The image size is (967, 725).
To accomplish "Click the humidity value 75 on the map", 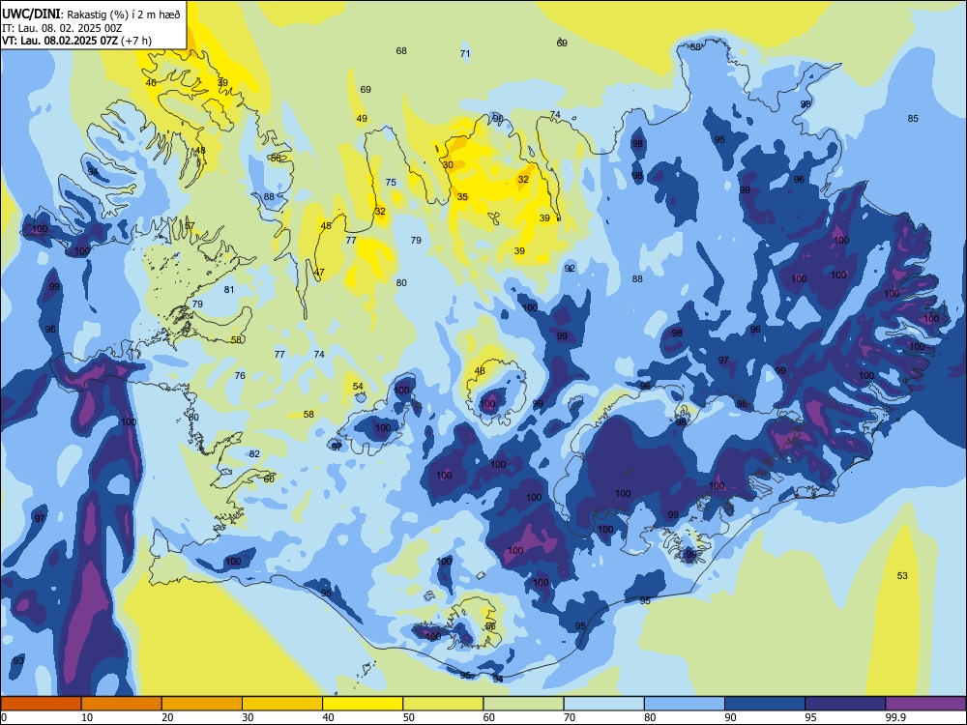I will point(391,182).
